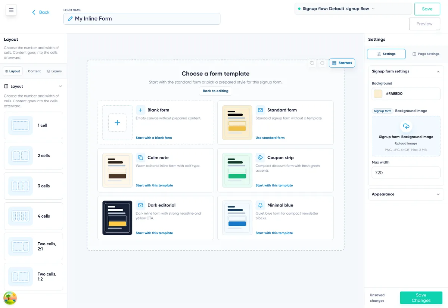The image size is (448, 308).
Task: Go back using the Back link
Action: [41, 12]
